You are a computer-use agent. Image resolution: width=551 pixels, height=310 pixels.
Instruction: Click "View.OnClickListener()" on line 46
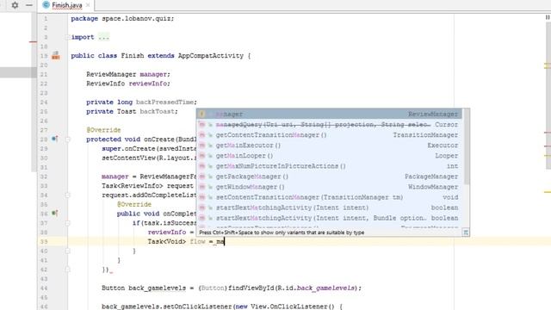click(293, 307)
